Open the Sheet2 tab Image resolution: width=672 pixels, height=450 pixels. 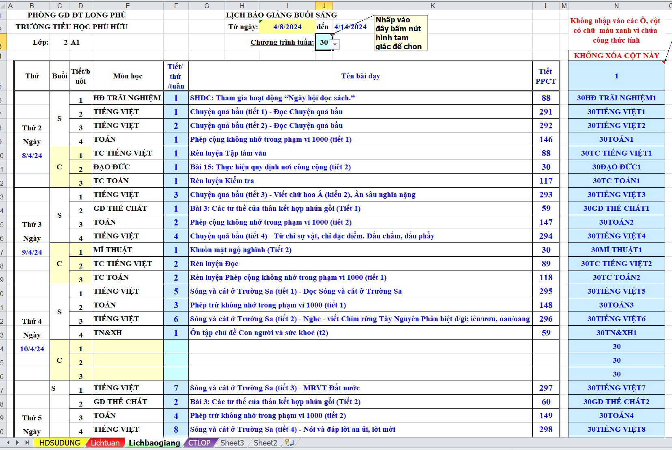[266, 443]
